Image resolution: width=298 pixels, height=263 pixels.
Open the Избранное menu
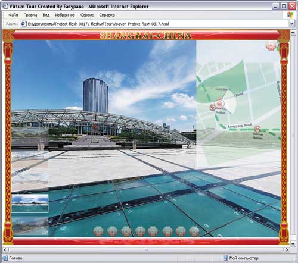point(65,15)
